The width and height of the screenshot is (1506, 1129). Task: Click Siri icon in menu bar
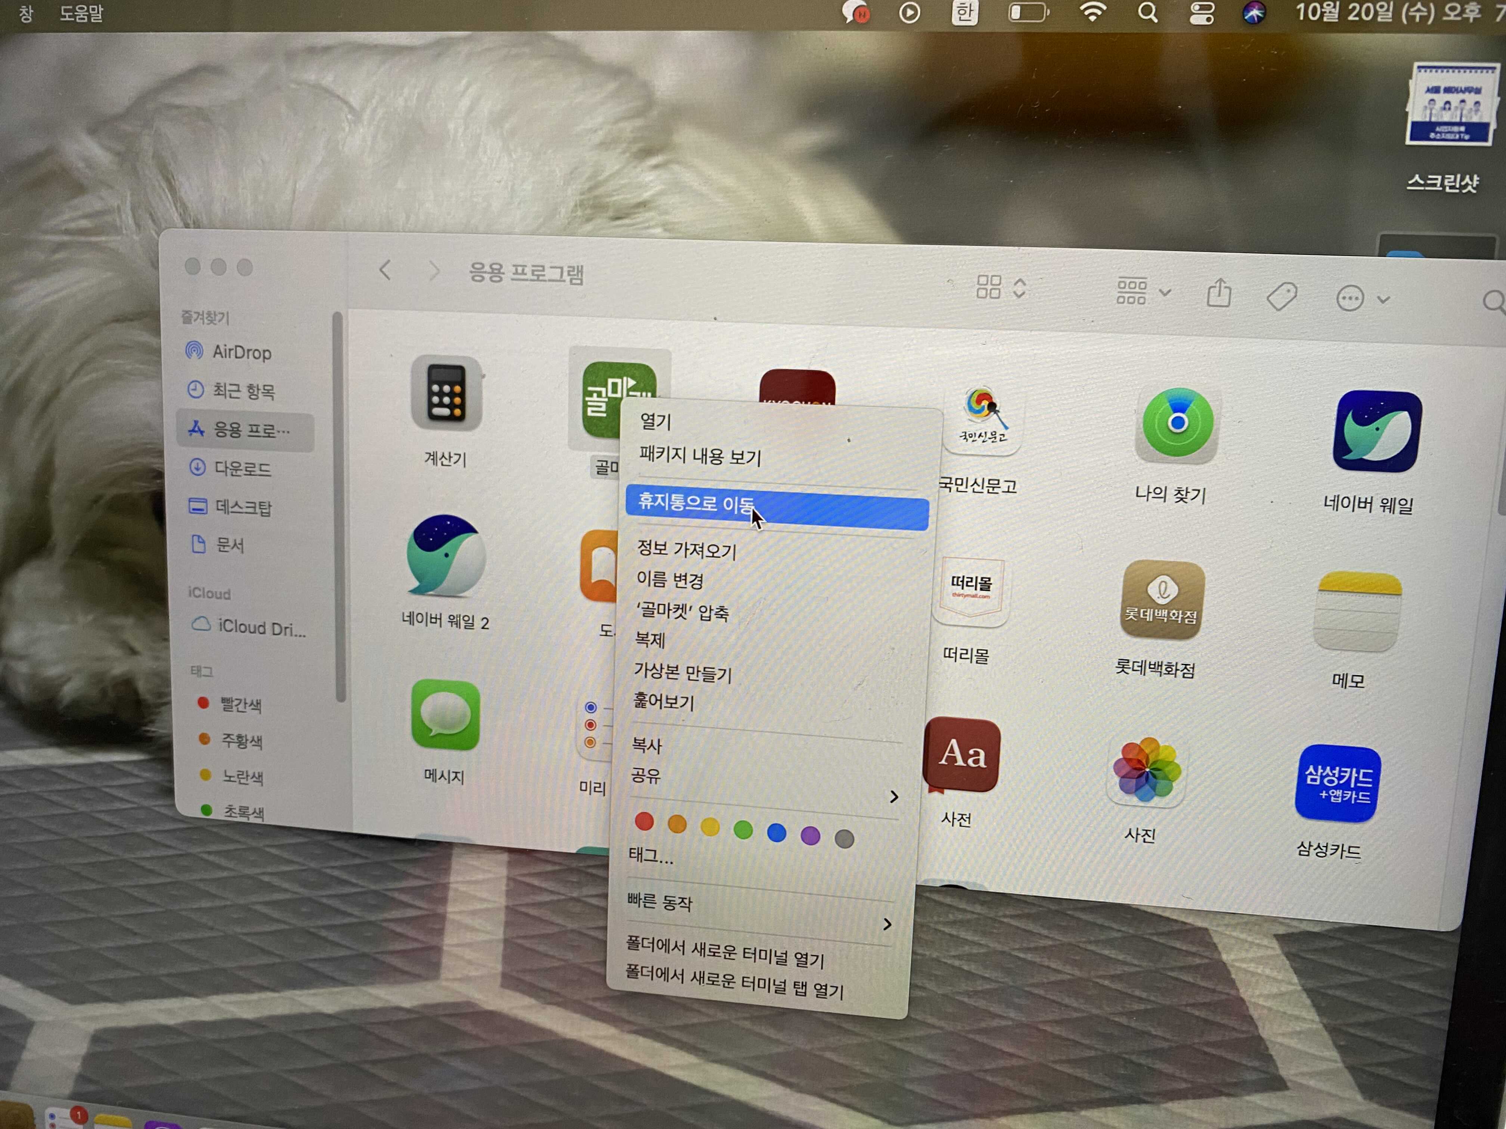coord(1254,13)
